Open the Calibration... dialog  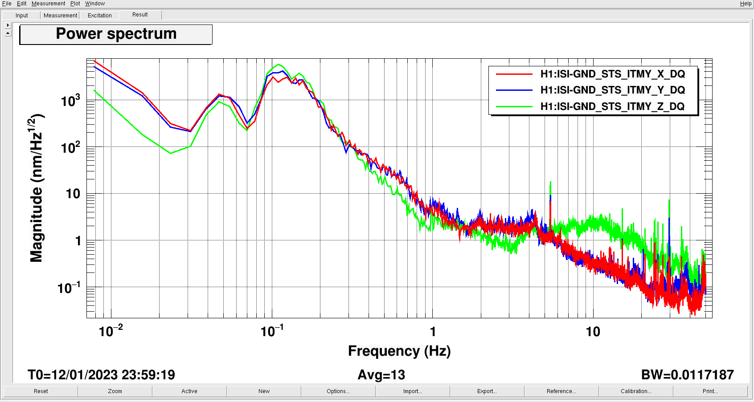click(636, 391)
